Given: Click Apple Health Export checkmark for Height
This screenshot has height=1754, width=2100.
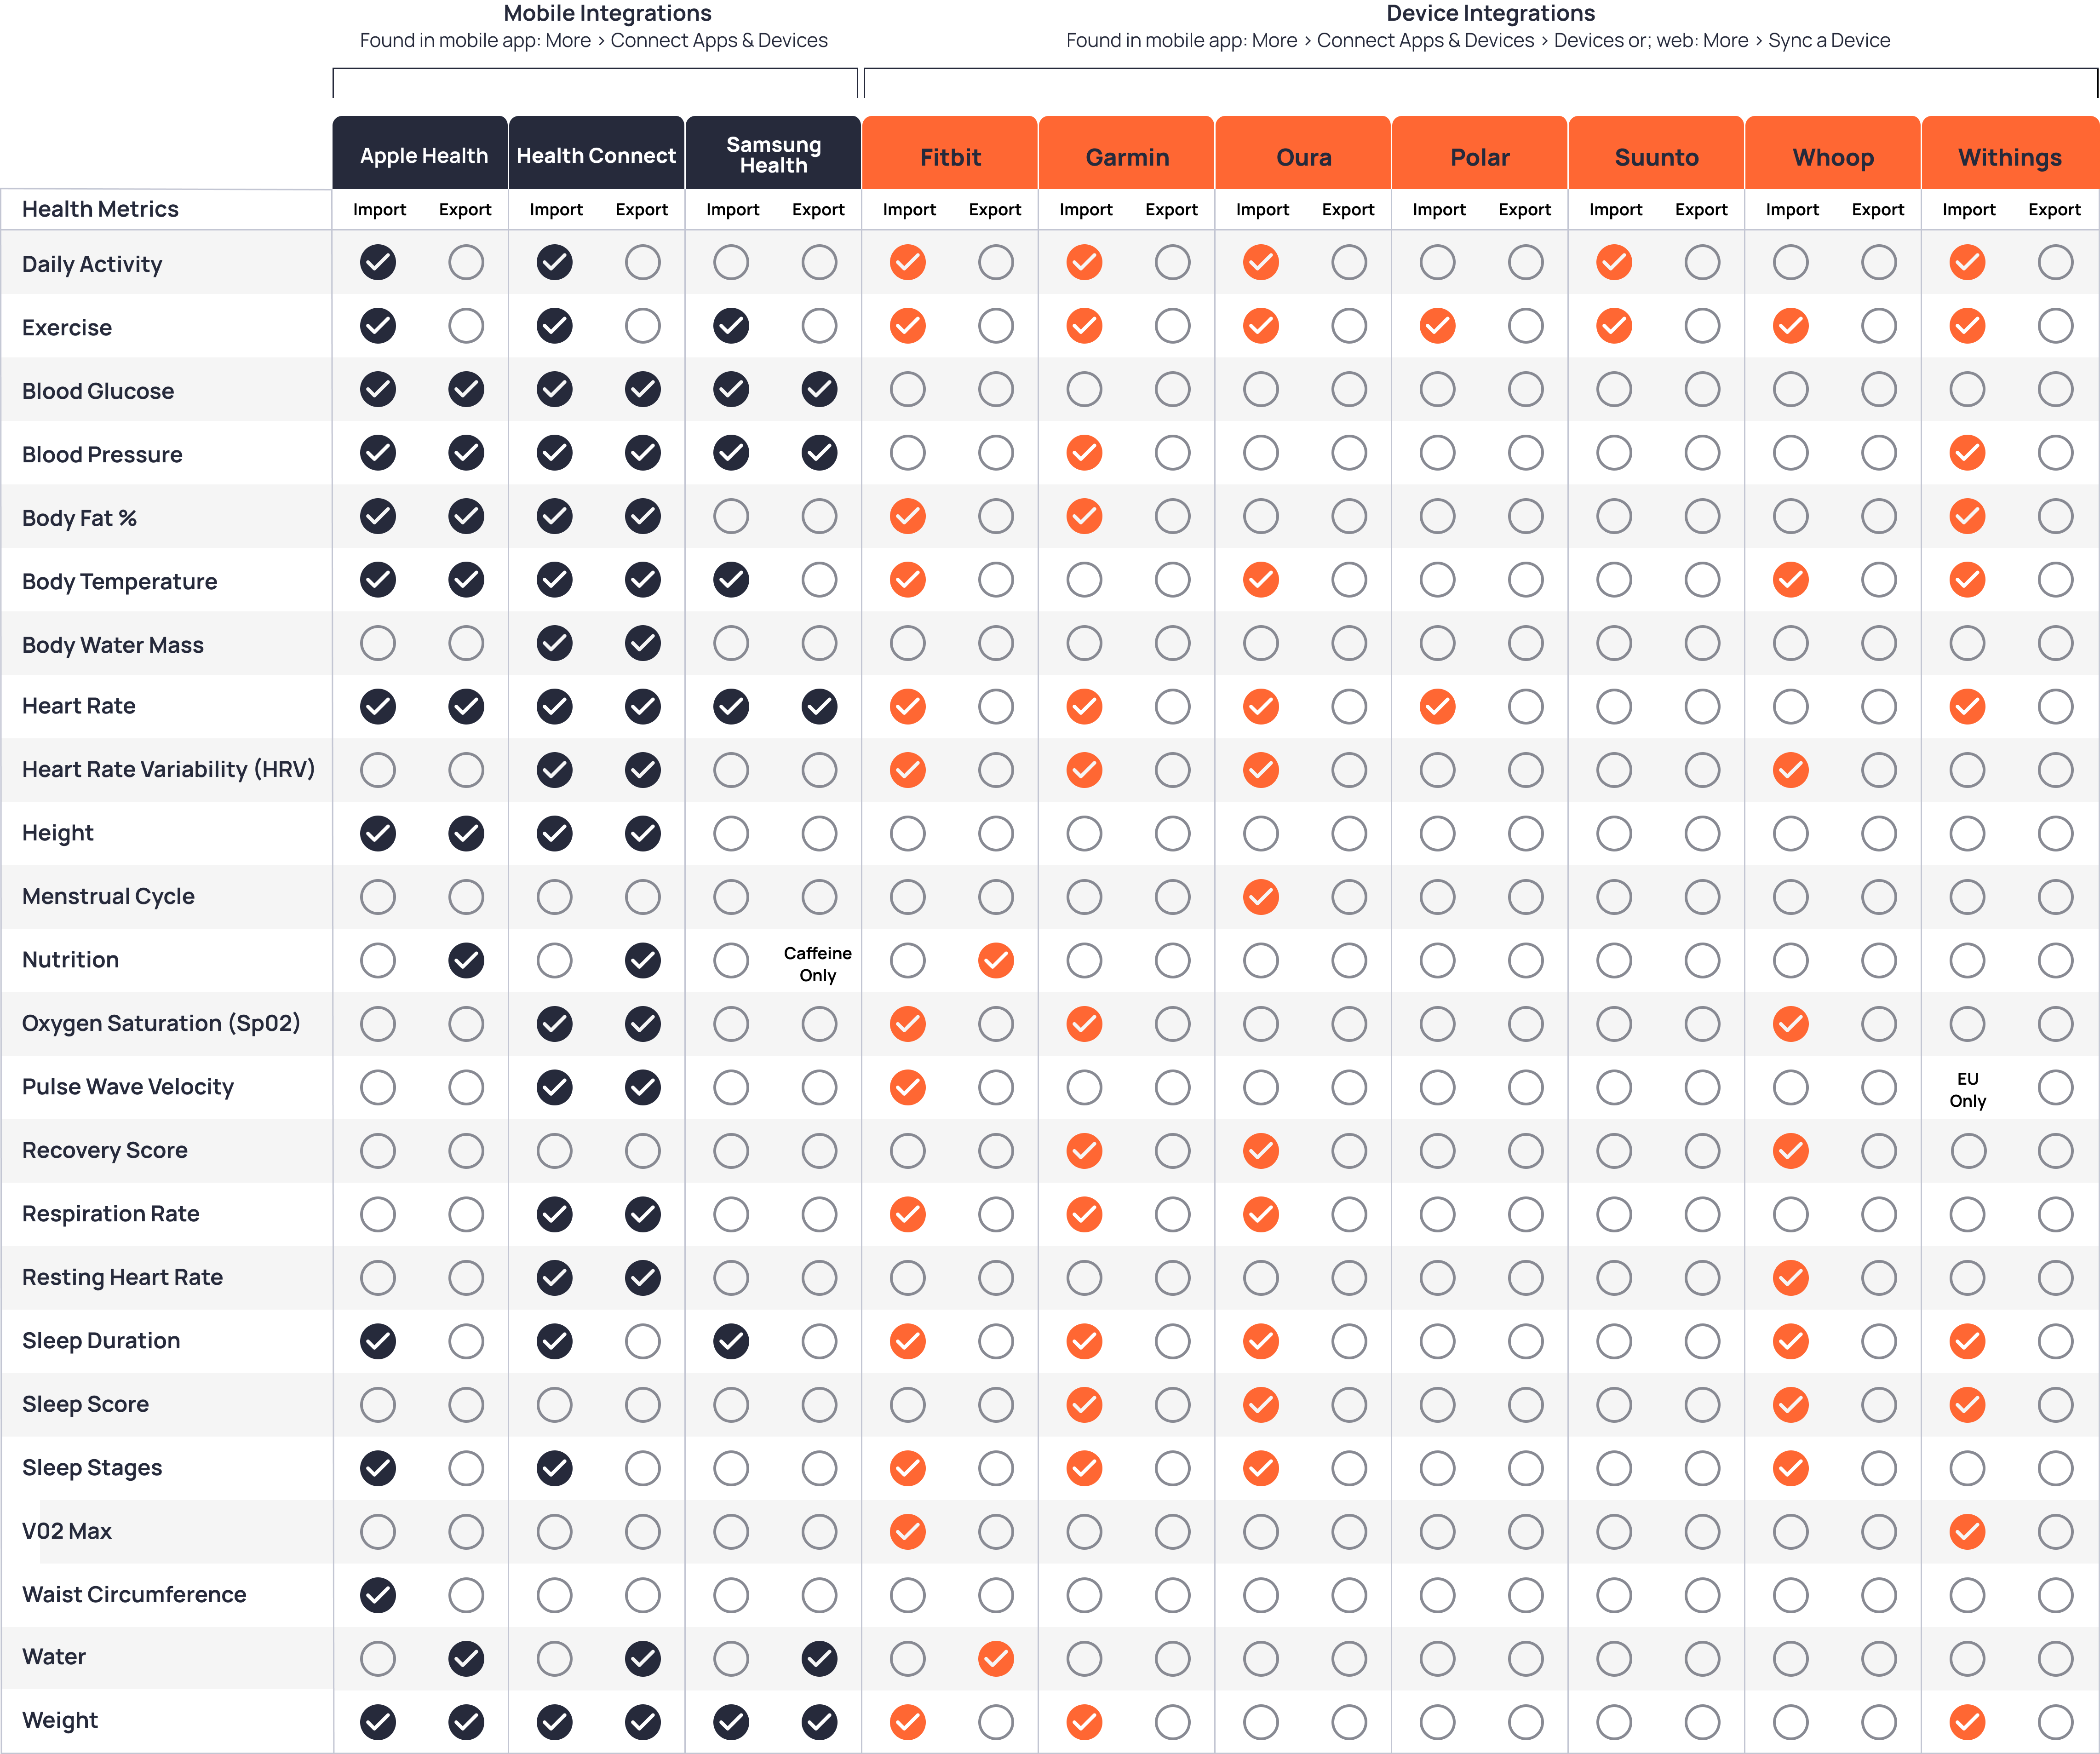Looking at the screenshot, I should (x=466, y=834).
